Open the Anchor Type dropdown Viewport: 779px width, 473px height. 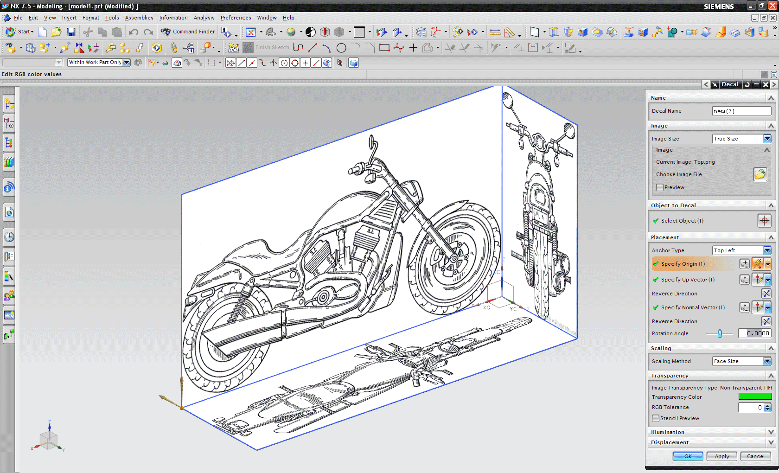pyautogui.click(x=767, y=250)
